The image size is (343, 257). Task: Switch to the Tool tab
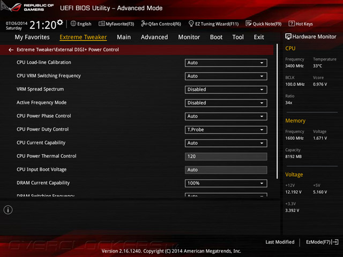click(238, 37)
